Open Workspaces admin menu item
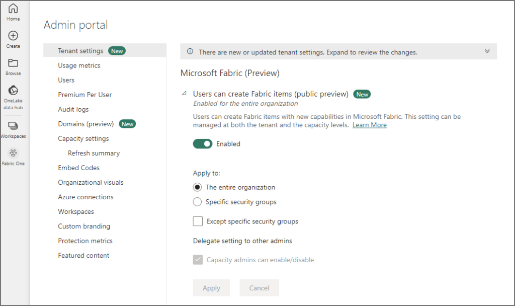Image resolution: width=515 pixels, height=306 pixels. tap(76, 212)
